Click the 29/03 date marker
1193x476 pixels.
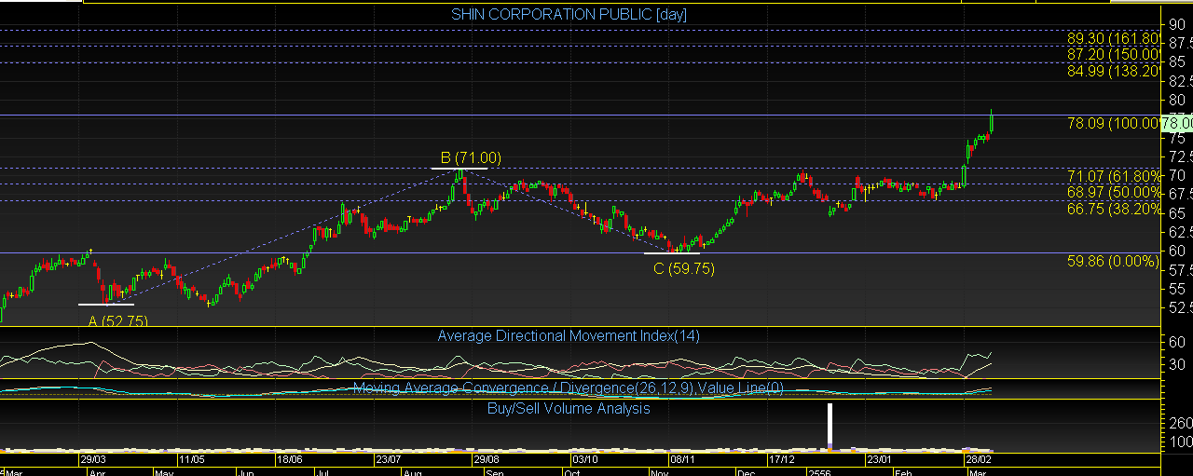pyautogui.click(x=93, y=460)
